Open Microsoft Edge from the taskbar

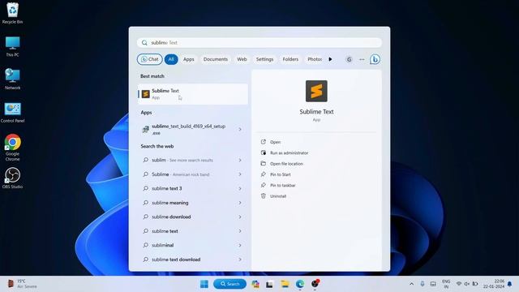300,284
